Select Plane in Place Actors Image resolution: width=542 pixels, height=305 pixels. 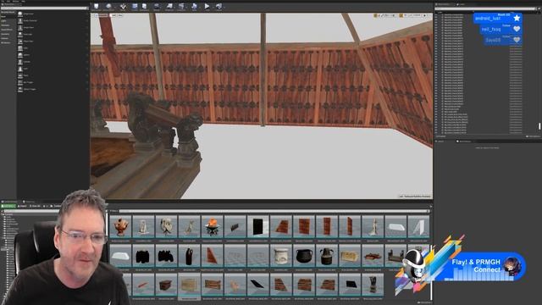coord(53,75)
